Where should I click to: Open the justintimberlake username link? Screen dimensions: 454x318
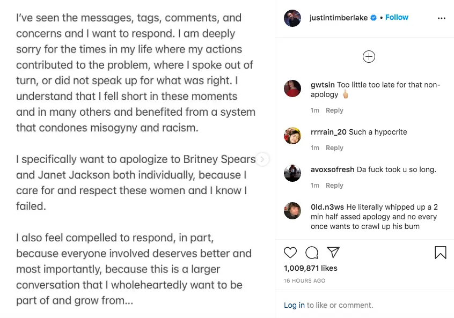coord(339,18)
